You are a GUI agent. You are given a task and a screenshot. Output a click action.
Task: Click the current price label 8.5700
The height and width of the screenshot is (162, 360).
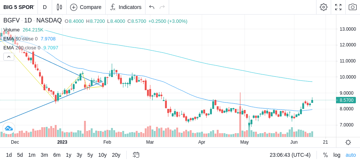point(346,100)
